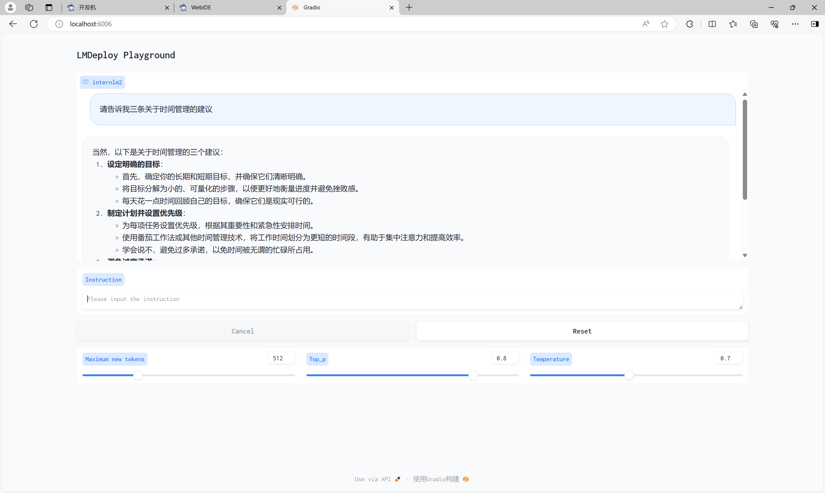
Task: Click the user message about 时间管理的建议
Action: point(413,109)
